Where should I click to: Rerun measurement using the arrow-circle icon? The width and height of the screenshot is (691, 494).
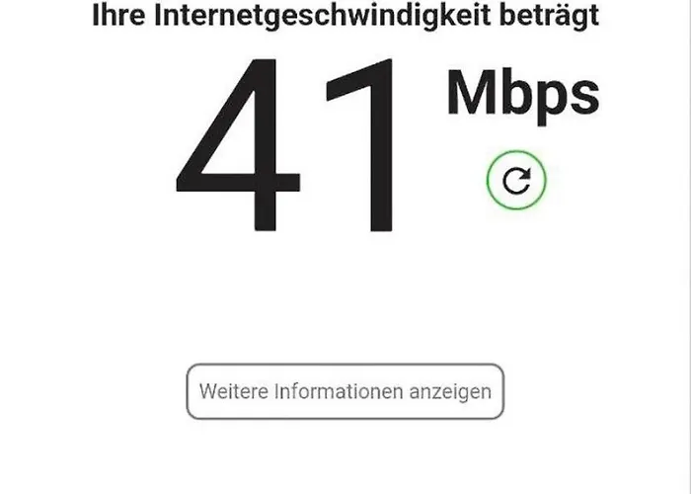click(516, 181)
